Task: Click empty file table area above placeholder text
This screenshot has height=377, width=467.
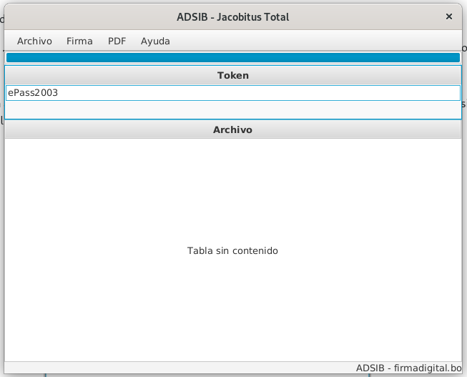Action: pyautogui.click(x=232, y=186)
